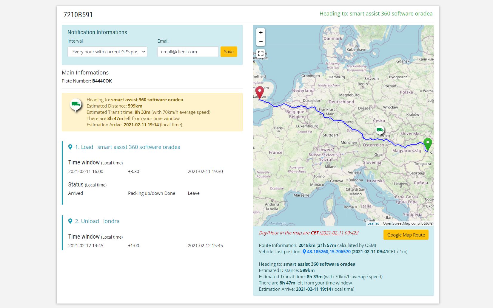Click pin icon beside 1. Load
This screenshot has height=308, width=493.
pos(70,147)
